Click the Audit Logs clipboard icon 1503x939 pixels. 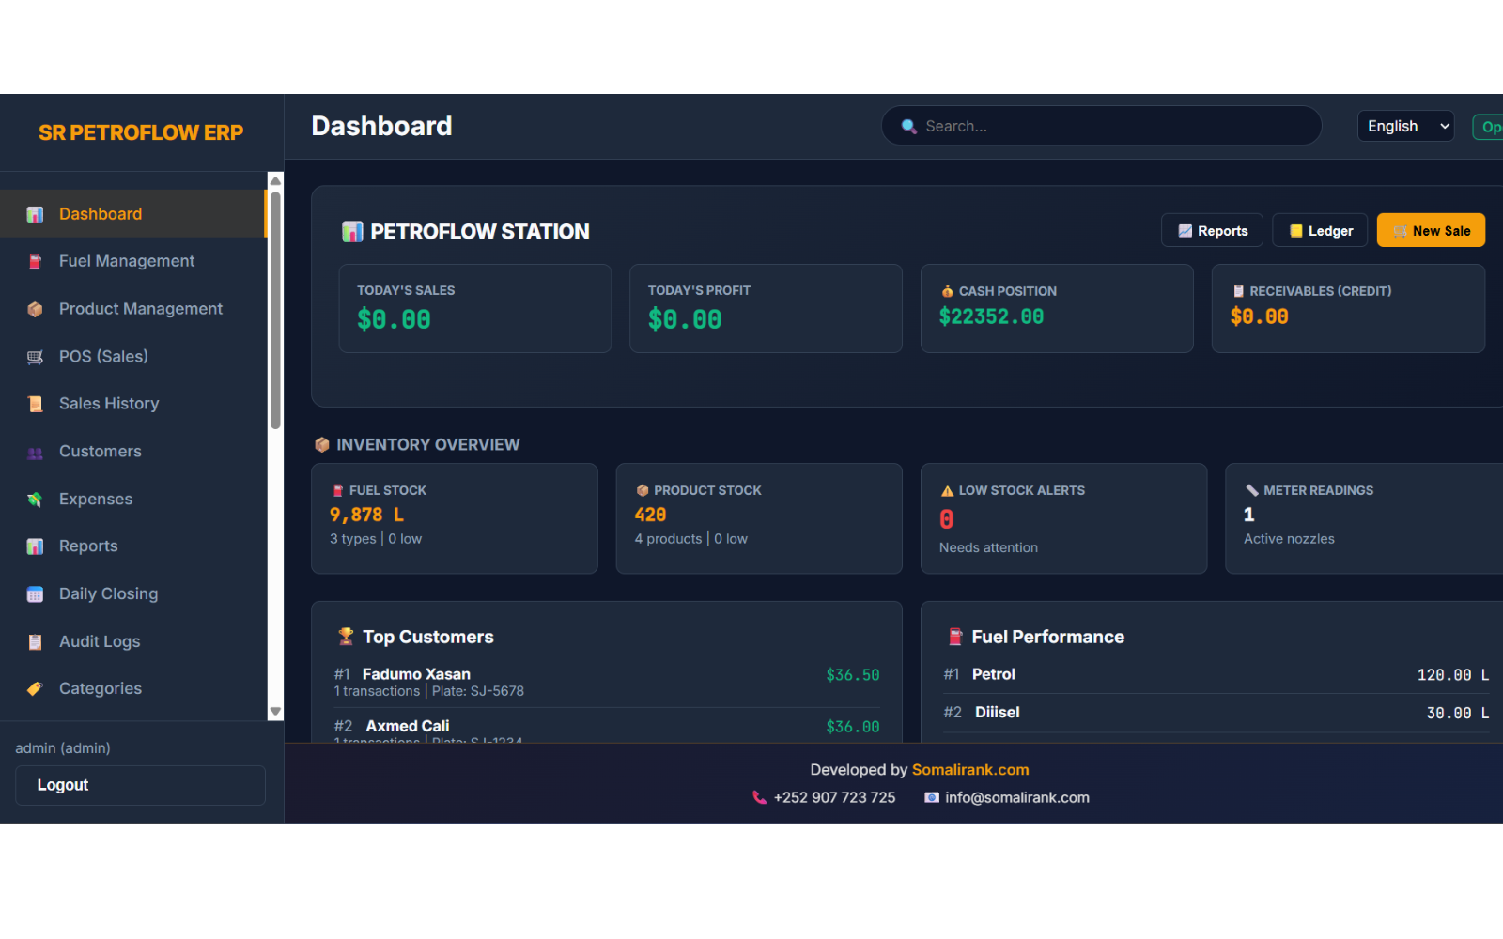pyautogui.click(x=35, y=642)
